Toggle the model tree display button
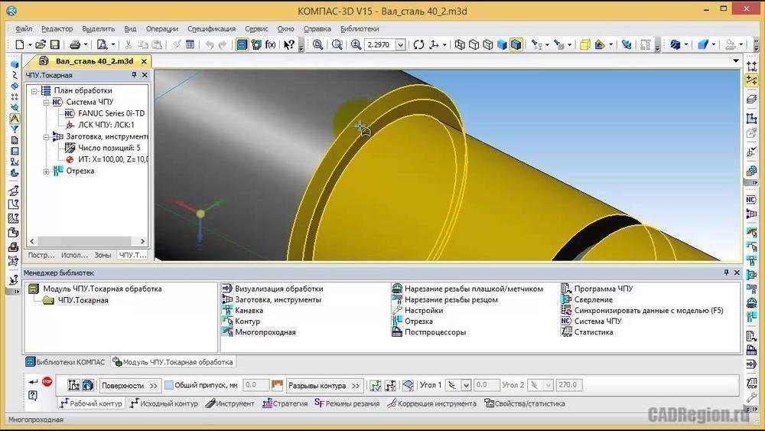Screen dimensions: 765x431 (242, 44)
